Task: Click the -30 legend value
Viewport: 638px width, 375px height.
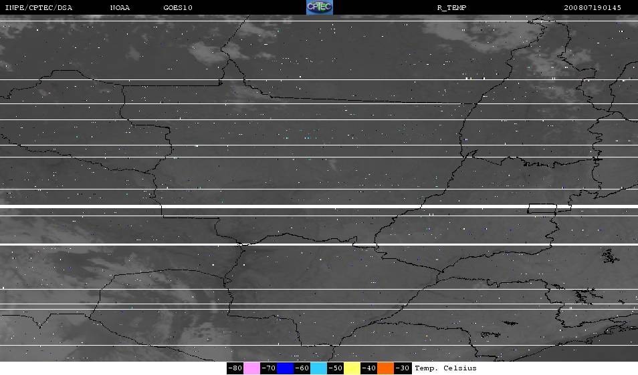Action: click(x=403, y=368)
